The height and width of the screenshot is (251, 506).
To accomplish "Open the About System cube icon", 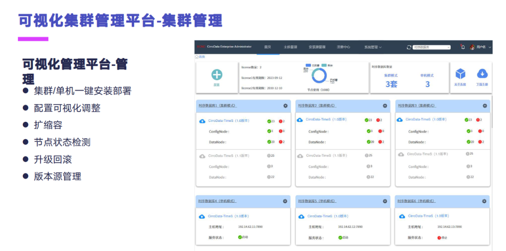I will (460, 74).
